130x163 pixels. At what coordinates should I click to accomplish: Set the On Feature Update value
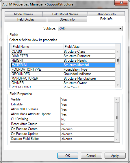pos(87,134)
